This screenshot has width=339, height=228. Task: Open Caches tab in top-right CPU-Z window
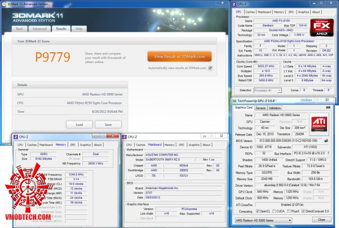[x=250, y=12]
